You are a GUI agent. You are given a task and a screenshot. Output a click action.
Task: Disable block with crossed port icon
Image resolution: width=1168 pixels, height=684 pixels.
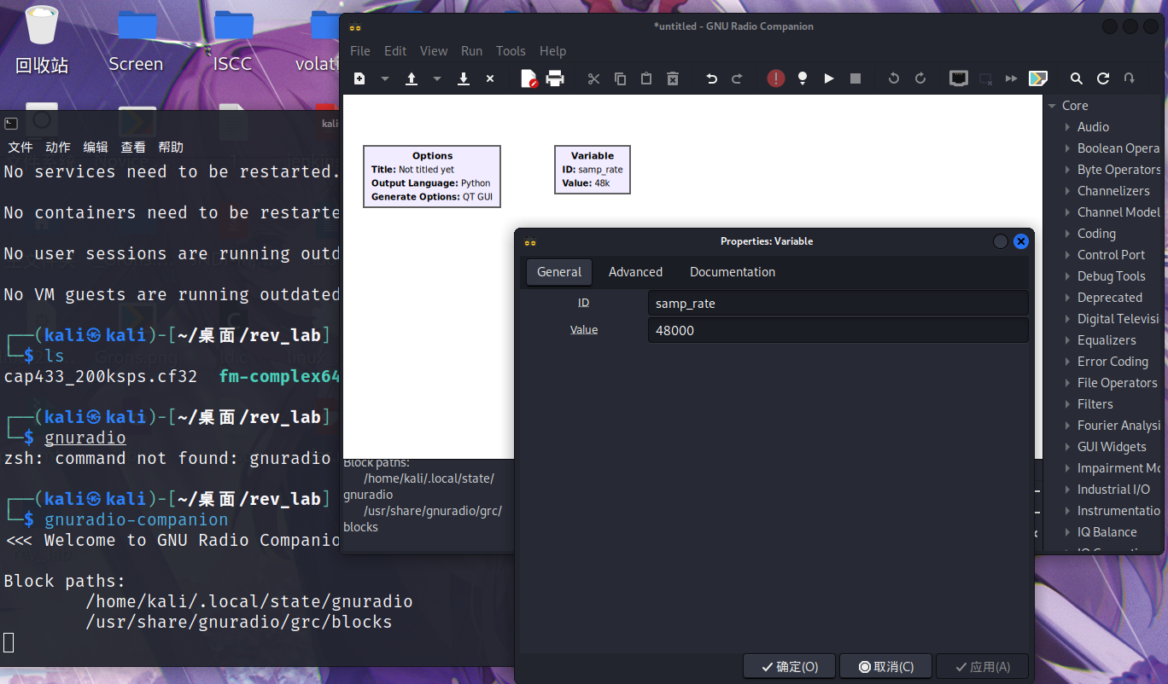[x=985, y=78]
